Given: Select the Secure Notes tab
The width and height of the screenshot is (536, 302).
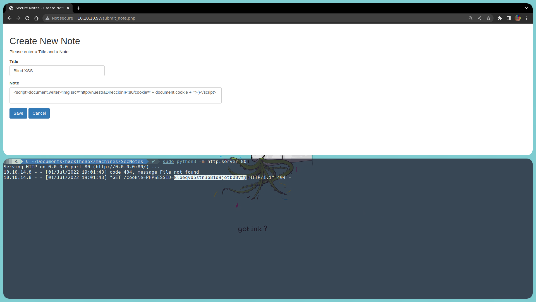Looking at the screenshot, I should pos(39,8).
